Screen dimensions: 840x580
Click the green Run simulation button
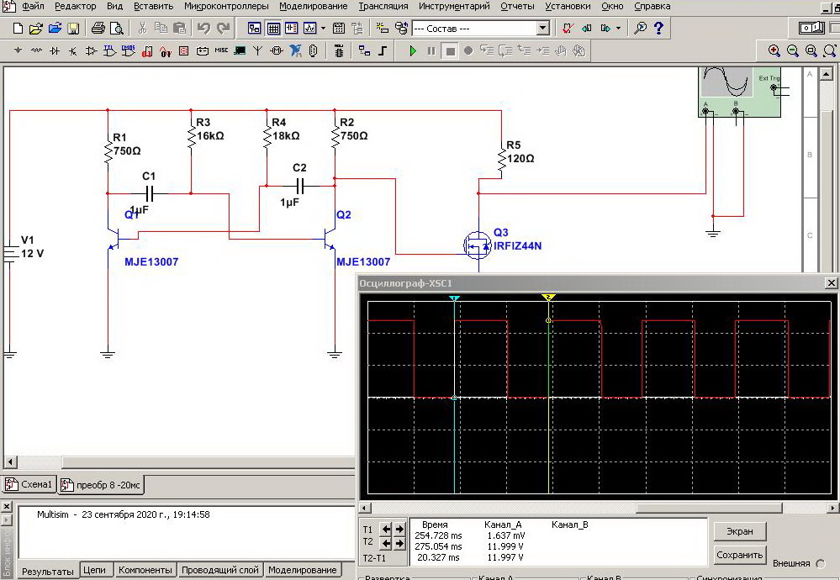[x=412, y=50]
